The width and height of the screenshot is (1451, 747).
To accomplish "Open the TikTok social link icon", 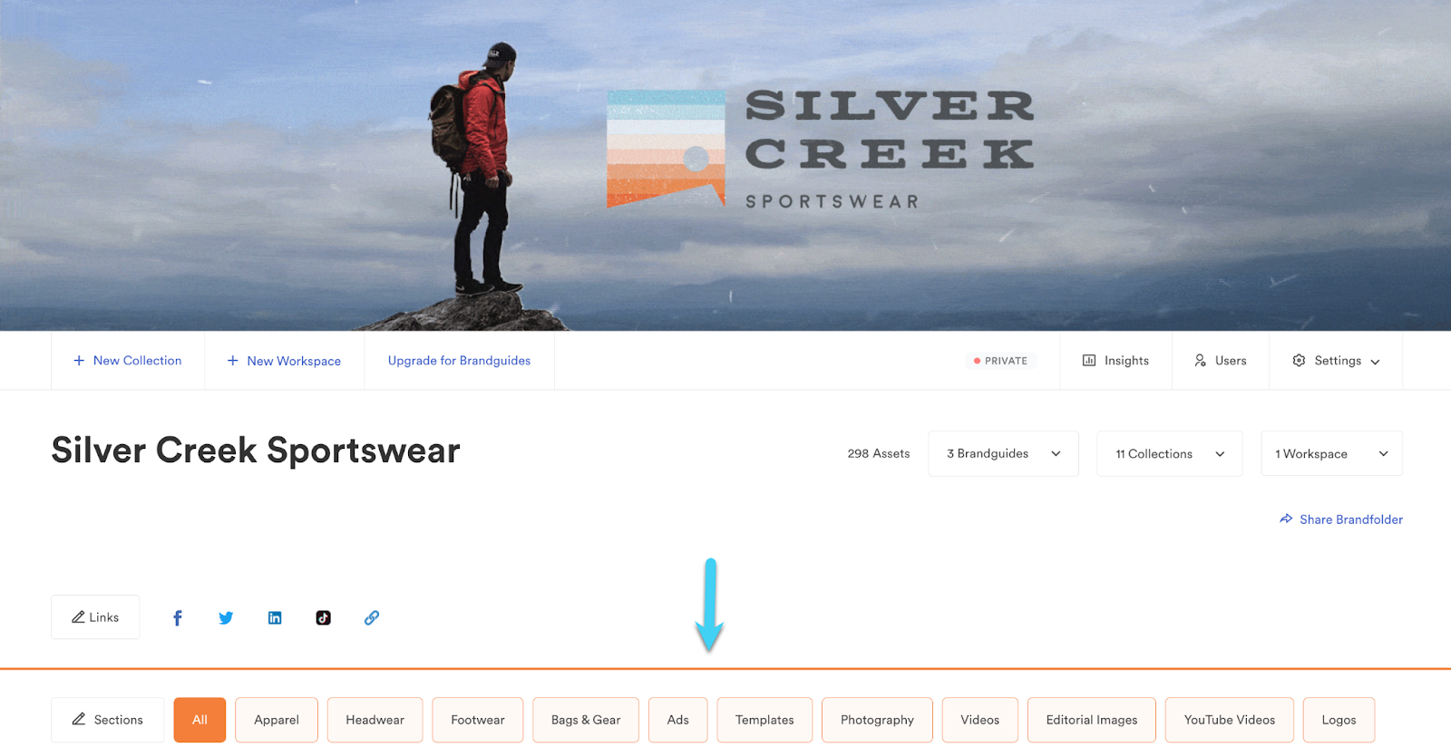I will pyautogui.click(x=324, y=618).
